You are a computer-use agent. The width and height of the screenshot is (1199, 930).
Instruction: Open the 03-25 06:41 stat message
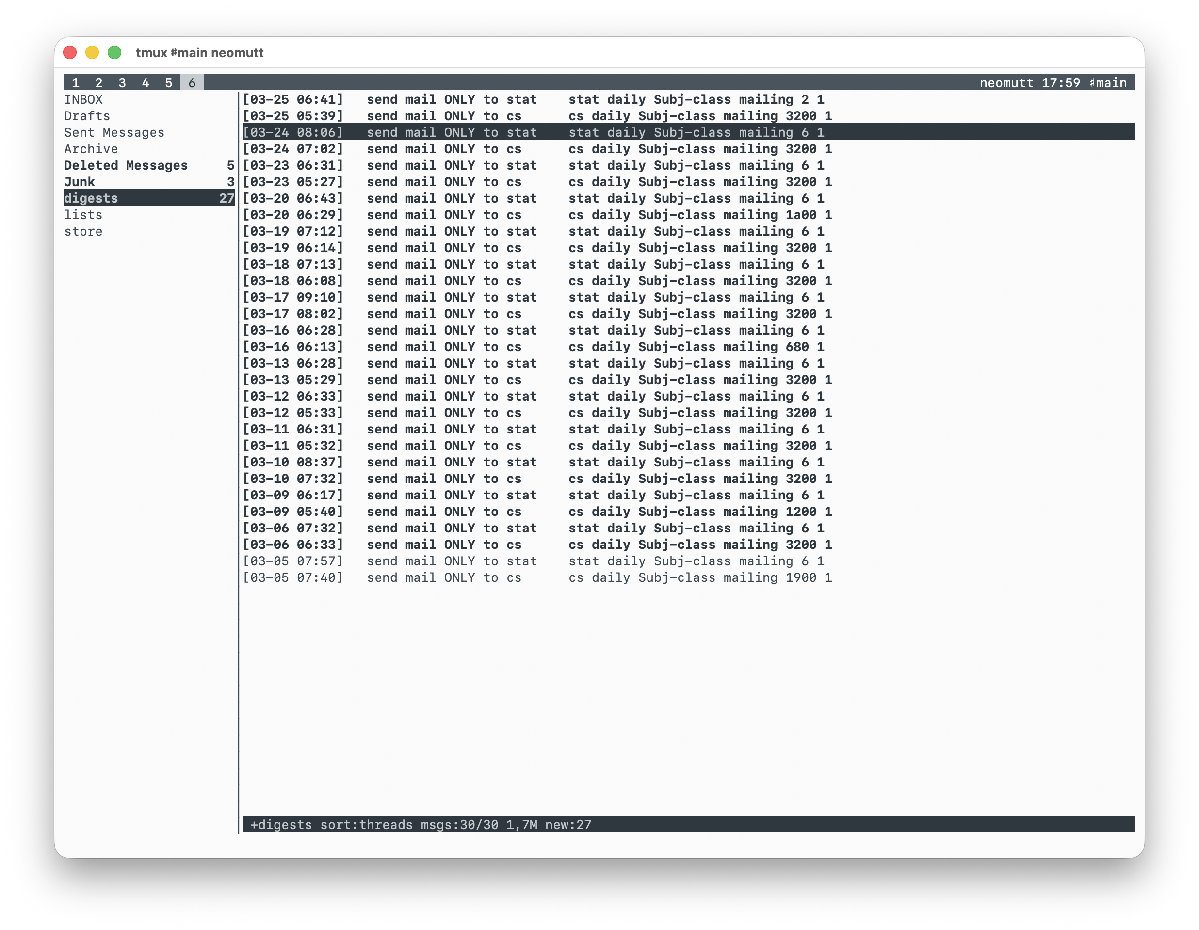point(533,99)
